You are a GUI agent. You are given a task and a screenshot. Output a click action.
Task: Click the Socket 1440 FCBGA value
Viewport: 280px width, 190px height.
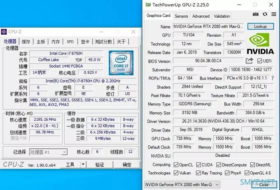tap(66, 66)
